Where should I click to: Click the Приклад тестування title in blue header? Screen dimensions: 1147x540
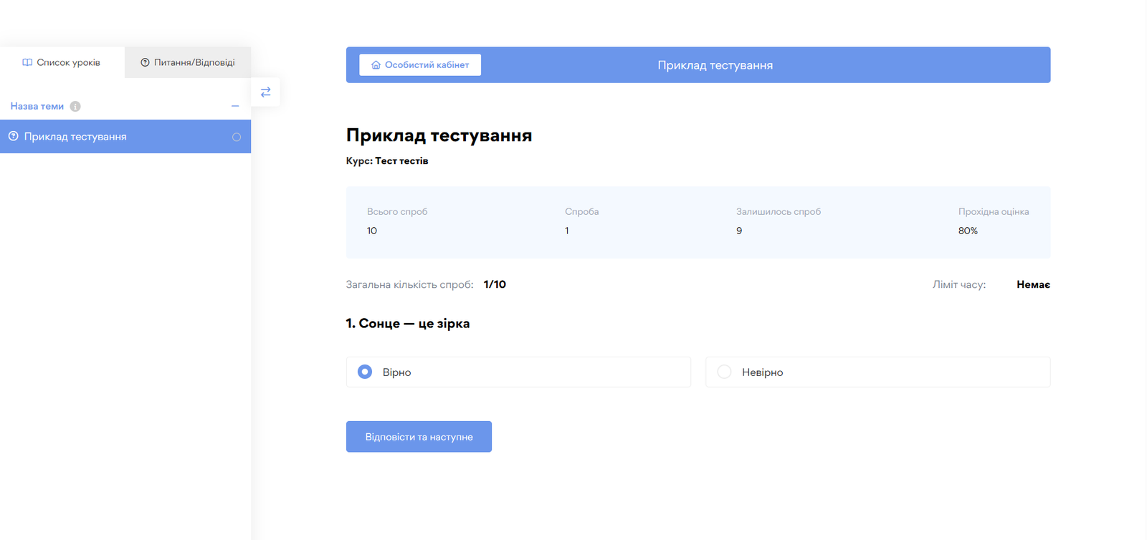pyautogui.click(x=715, y=65)
